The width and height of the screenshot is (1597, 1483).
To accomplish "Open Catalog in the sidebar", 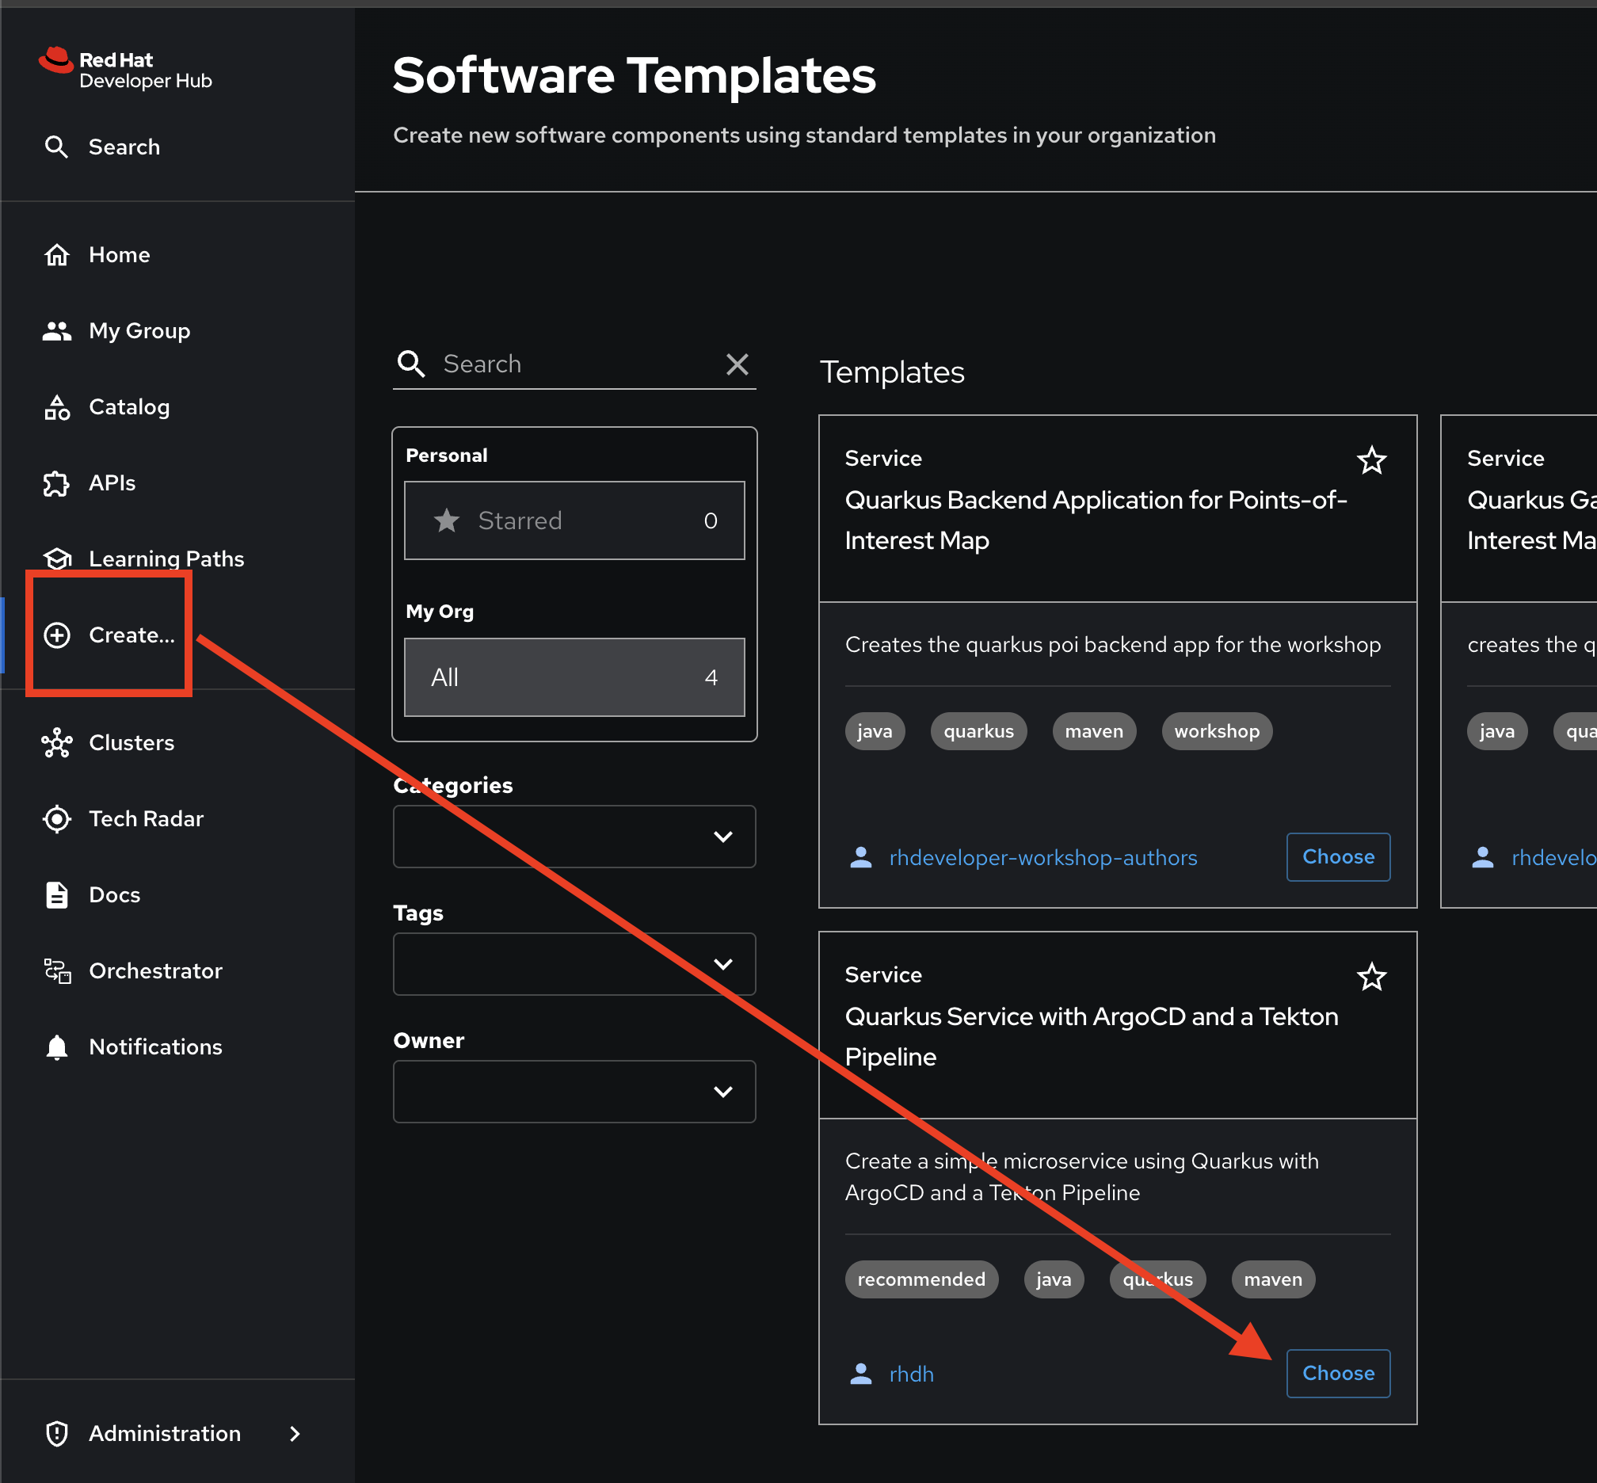I will 129,407.
